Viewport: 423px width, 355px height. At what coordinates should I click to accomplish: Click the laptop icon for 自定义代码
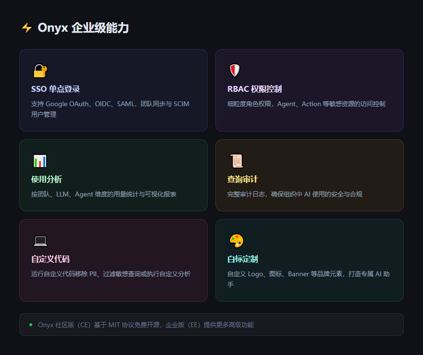pyautogui.click(x=40, y=241)
